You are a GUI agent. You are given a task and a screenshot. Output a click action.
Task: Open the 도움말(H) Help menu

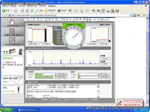[x=52, y=6]
